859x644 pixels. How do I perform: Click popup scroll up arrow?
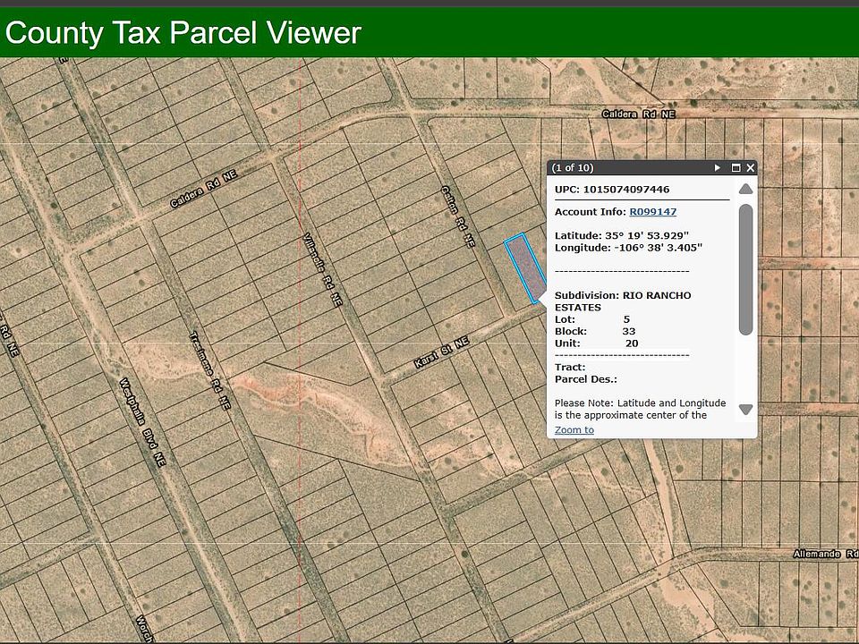[x=745, y=189]
